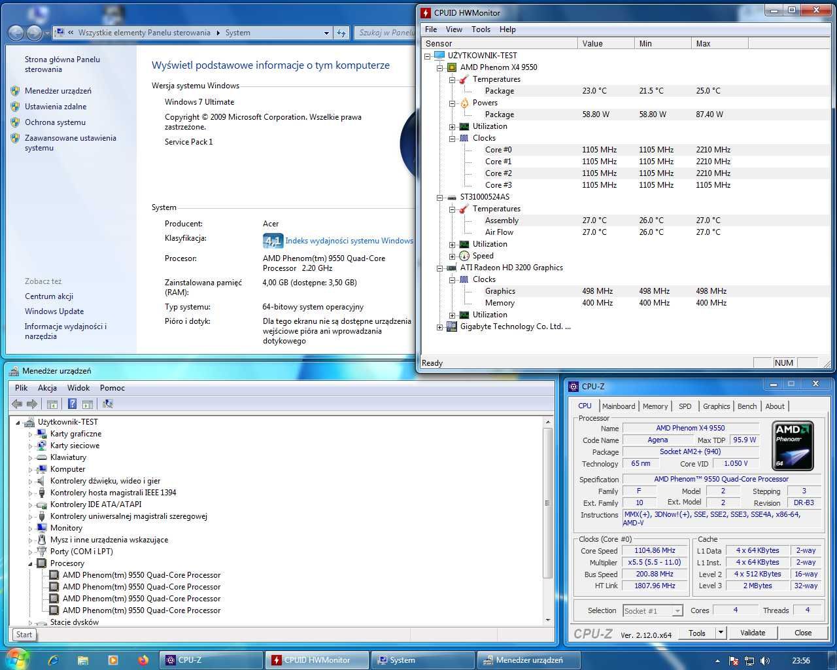Image resolution: width=837 pixels, height=670 pixels.
Task: Click Gigabyte Technology motherboard icon
Action: point(451,326)
